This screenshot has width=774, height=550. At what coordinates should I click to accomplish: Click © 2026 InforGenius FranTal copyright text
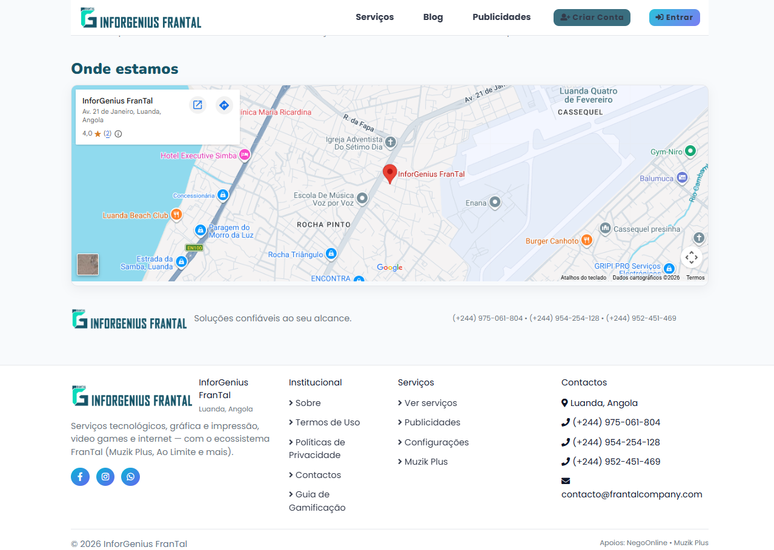(x=129, y=544)
